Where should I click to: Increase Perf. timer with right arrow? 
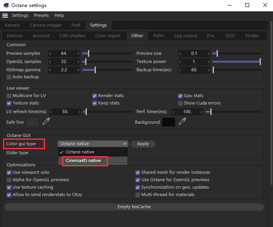tap(201, 112)
